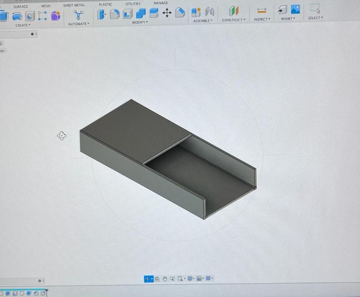Image resolution: width=360 pixels, height=297 pixels.
Task: Activate the Pan hand tool
Action: pyautogui.click(x=165, y=279)
